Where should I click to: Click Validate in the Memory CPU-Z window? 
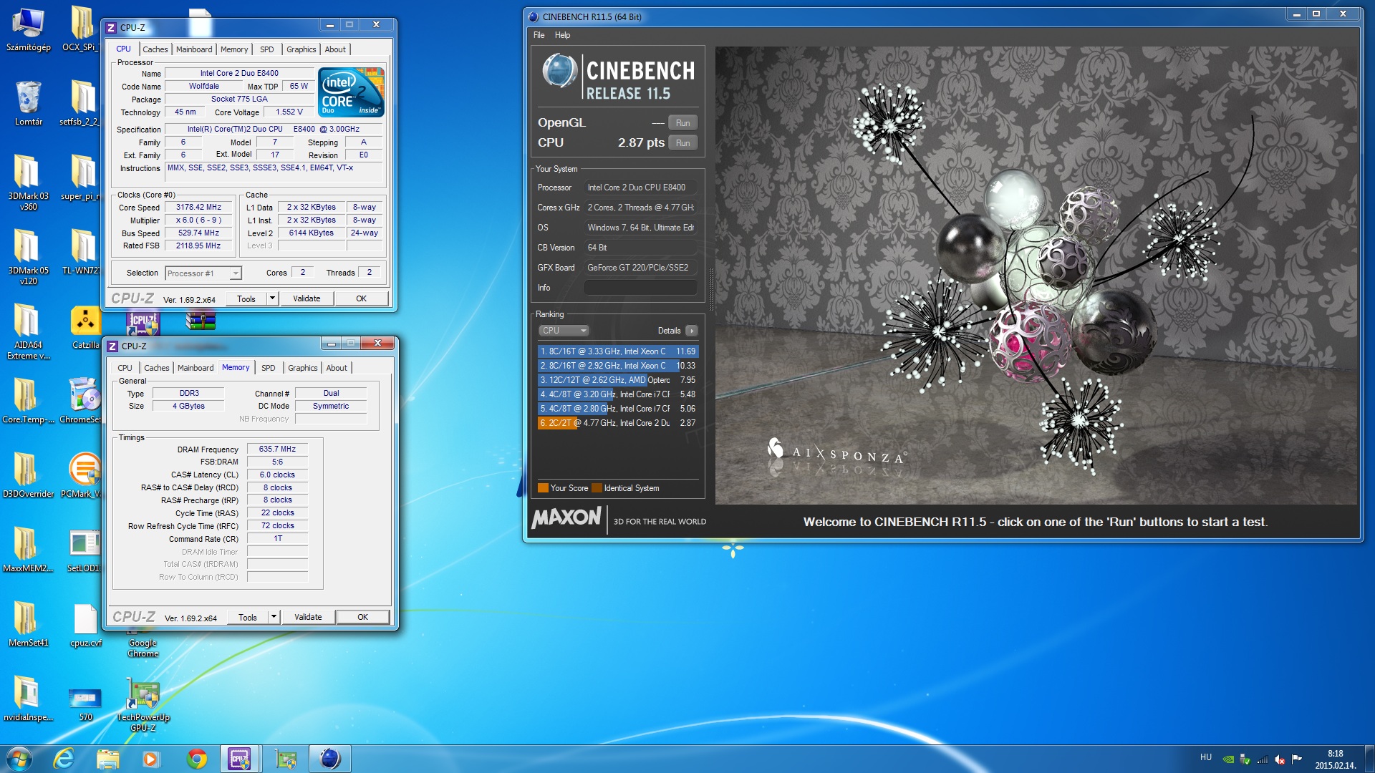pyautogui.click(x=308, y=617)
